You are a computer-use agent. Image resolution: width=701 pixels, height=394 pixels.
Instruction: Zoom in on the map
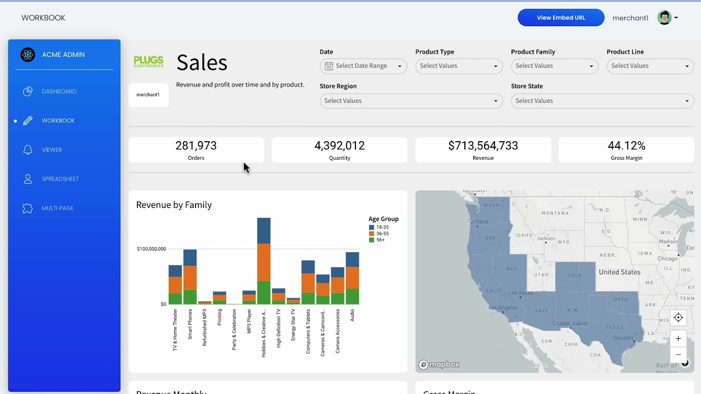tap(678, 338)
